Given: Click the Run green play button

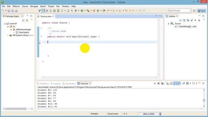Looking at the screenshot, I should [82, 11].
